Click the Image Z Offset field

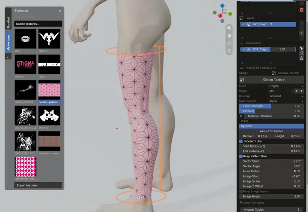pyautogui.click(x=272, y=186)
